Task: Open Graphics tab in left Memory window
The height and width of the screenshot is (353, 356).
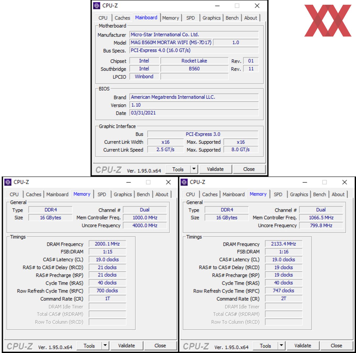Action: pyautogui.click(x=123, y=194)
